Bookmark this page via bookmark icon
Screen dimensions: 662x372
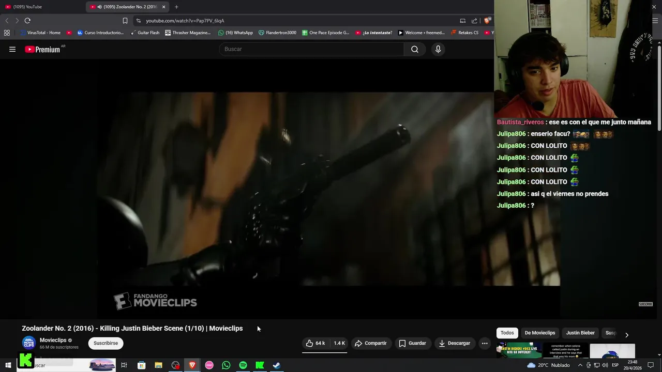tap(125, 21)
